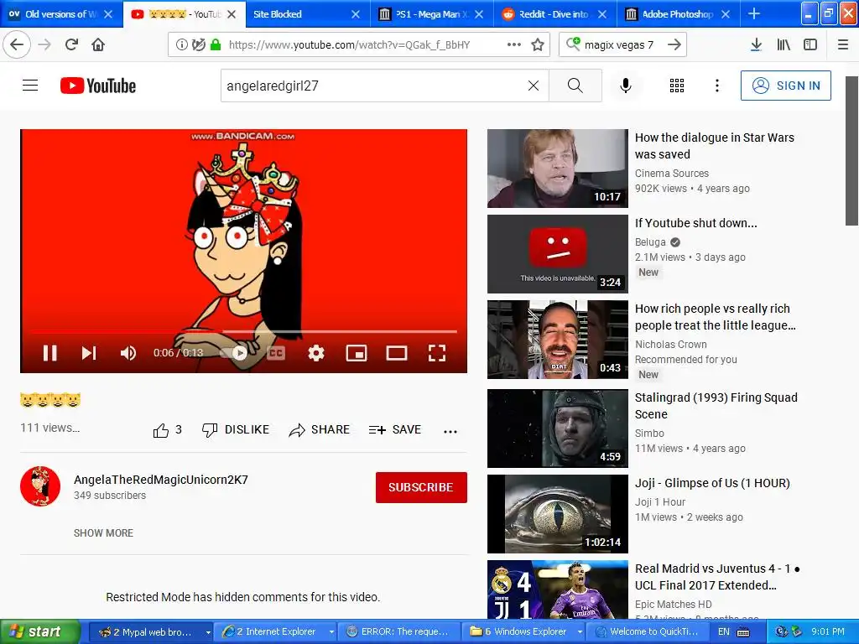Open the Star Wars dialogue video thumbnail
The height and width of the screenshot is (644, 859).
[558, 168]
